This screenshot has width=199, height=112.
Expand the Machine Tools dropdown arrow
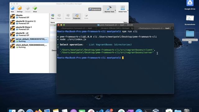coord(115,10)
